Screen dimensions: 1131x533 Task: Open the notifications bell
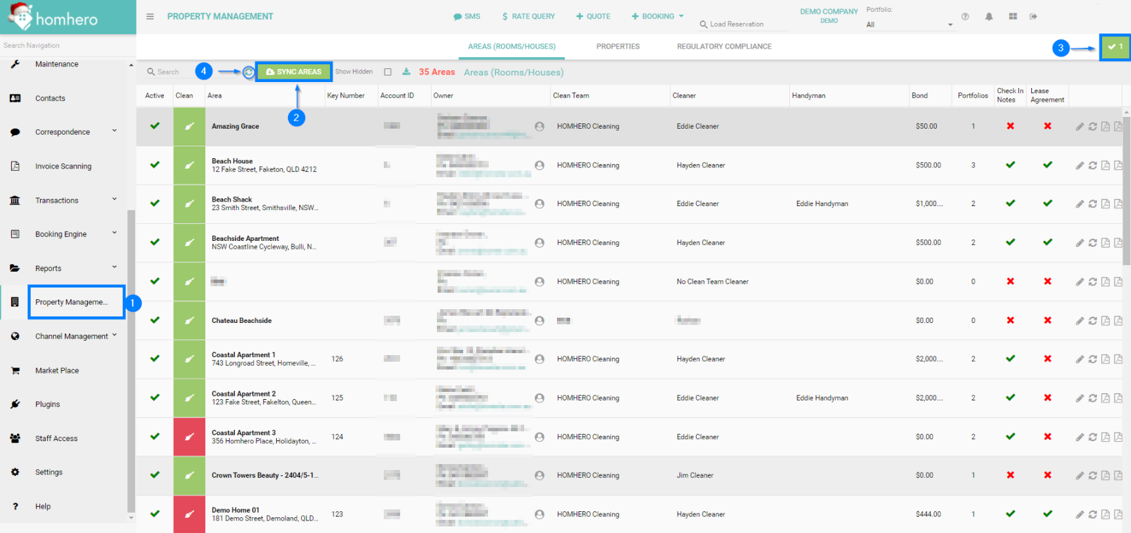pyautogui.click(x=989, y=16)
